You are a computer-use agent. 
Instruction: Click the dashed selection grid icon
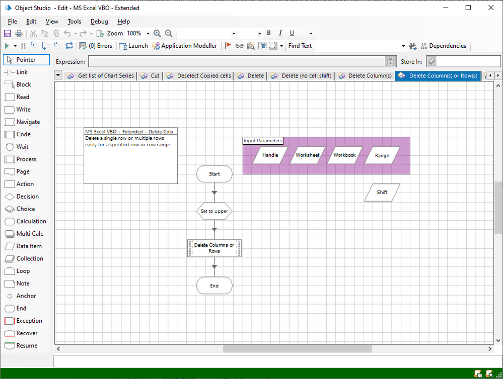click(273, 46)
